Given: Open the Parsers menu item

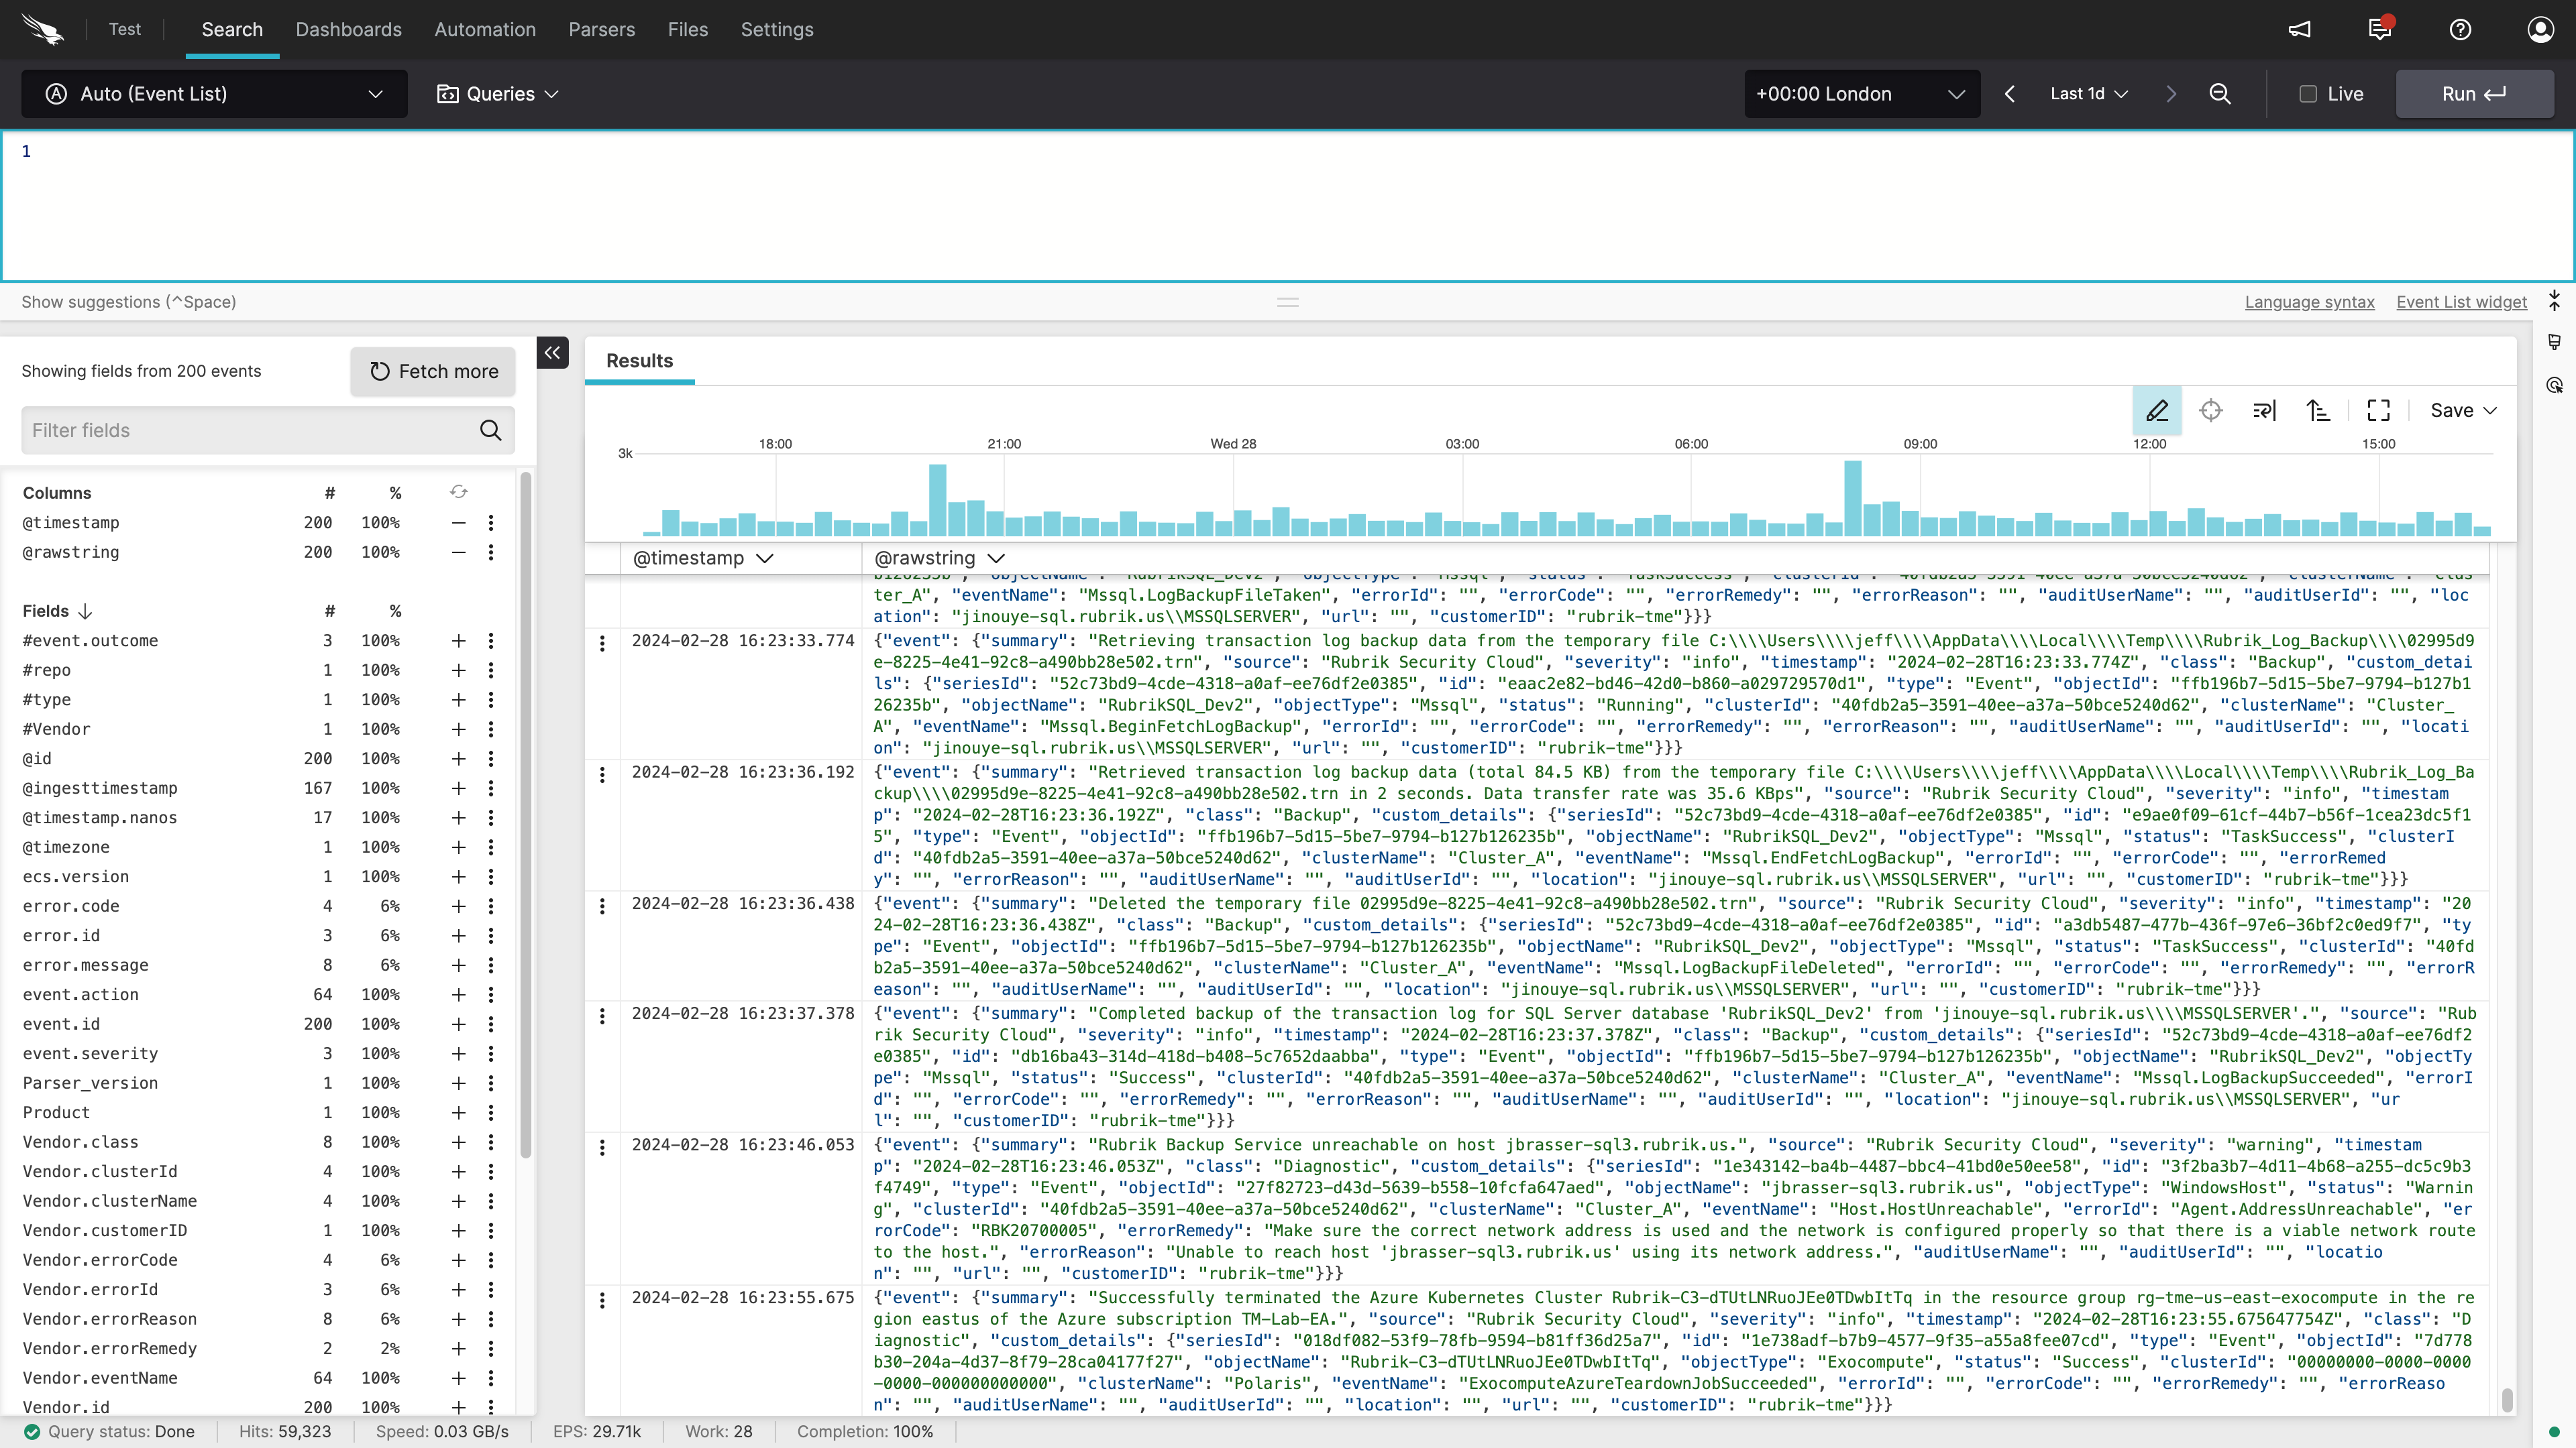Looking at the screenshot, I should pyautogui.click(x=601, y=30).
